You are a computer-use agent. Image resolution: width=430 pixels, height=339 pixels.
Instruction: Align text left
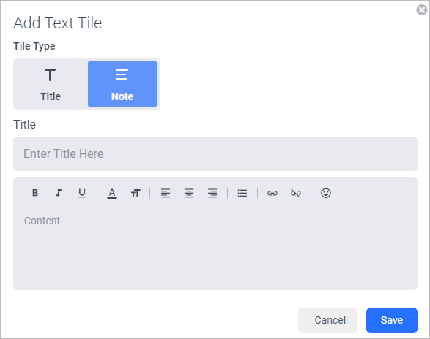(x=166, y=193)
